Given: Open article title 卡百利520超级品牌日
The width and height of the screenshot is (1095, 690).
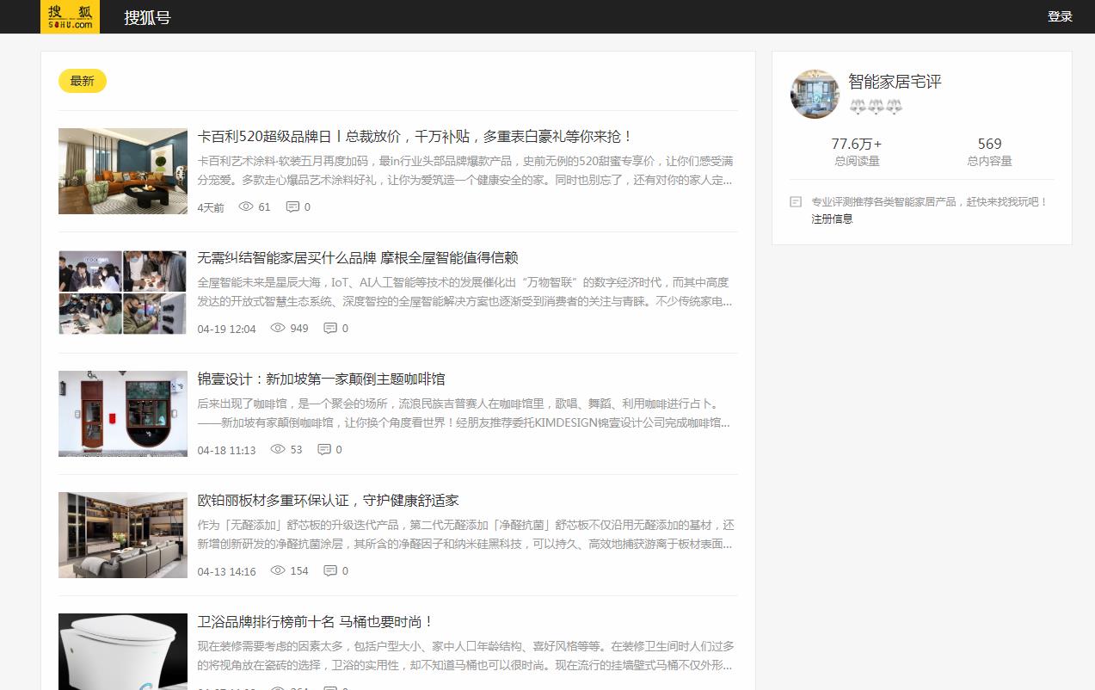Looking at the screenshot, I should [x=415, y=137].
